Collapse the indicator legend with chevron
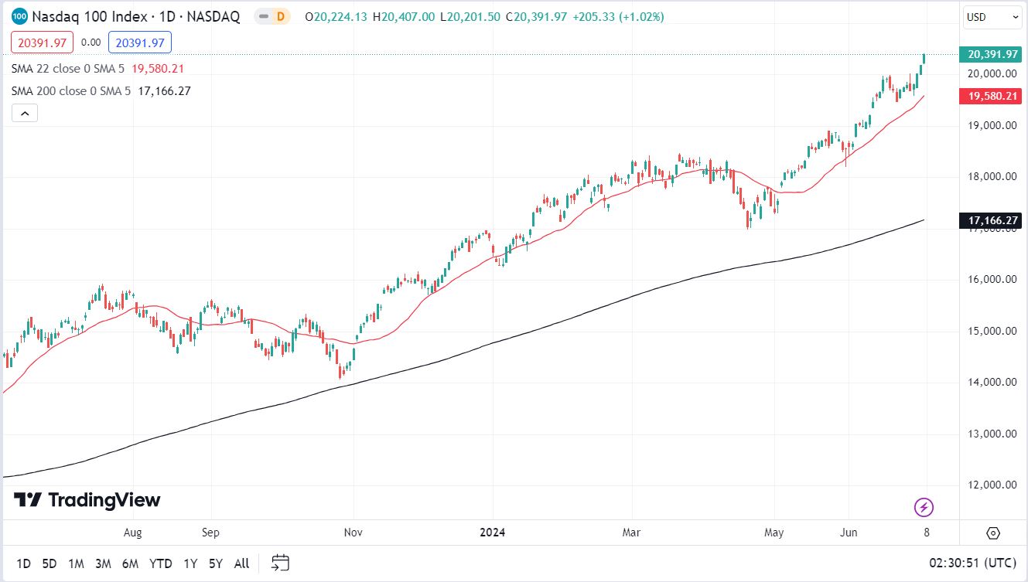The width and height of the screenshot is (1028, 582). pos(25,114)
